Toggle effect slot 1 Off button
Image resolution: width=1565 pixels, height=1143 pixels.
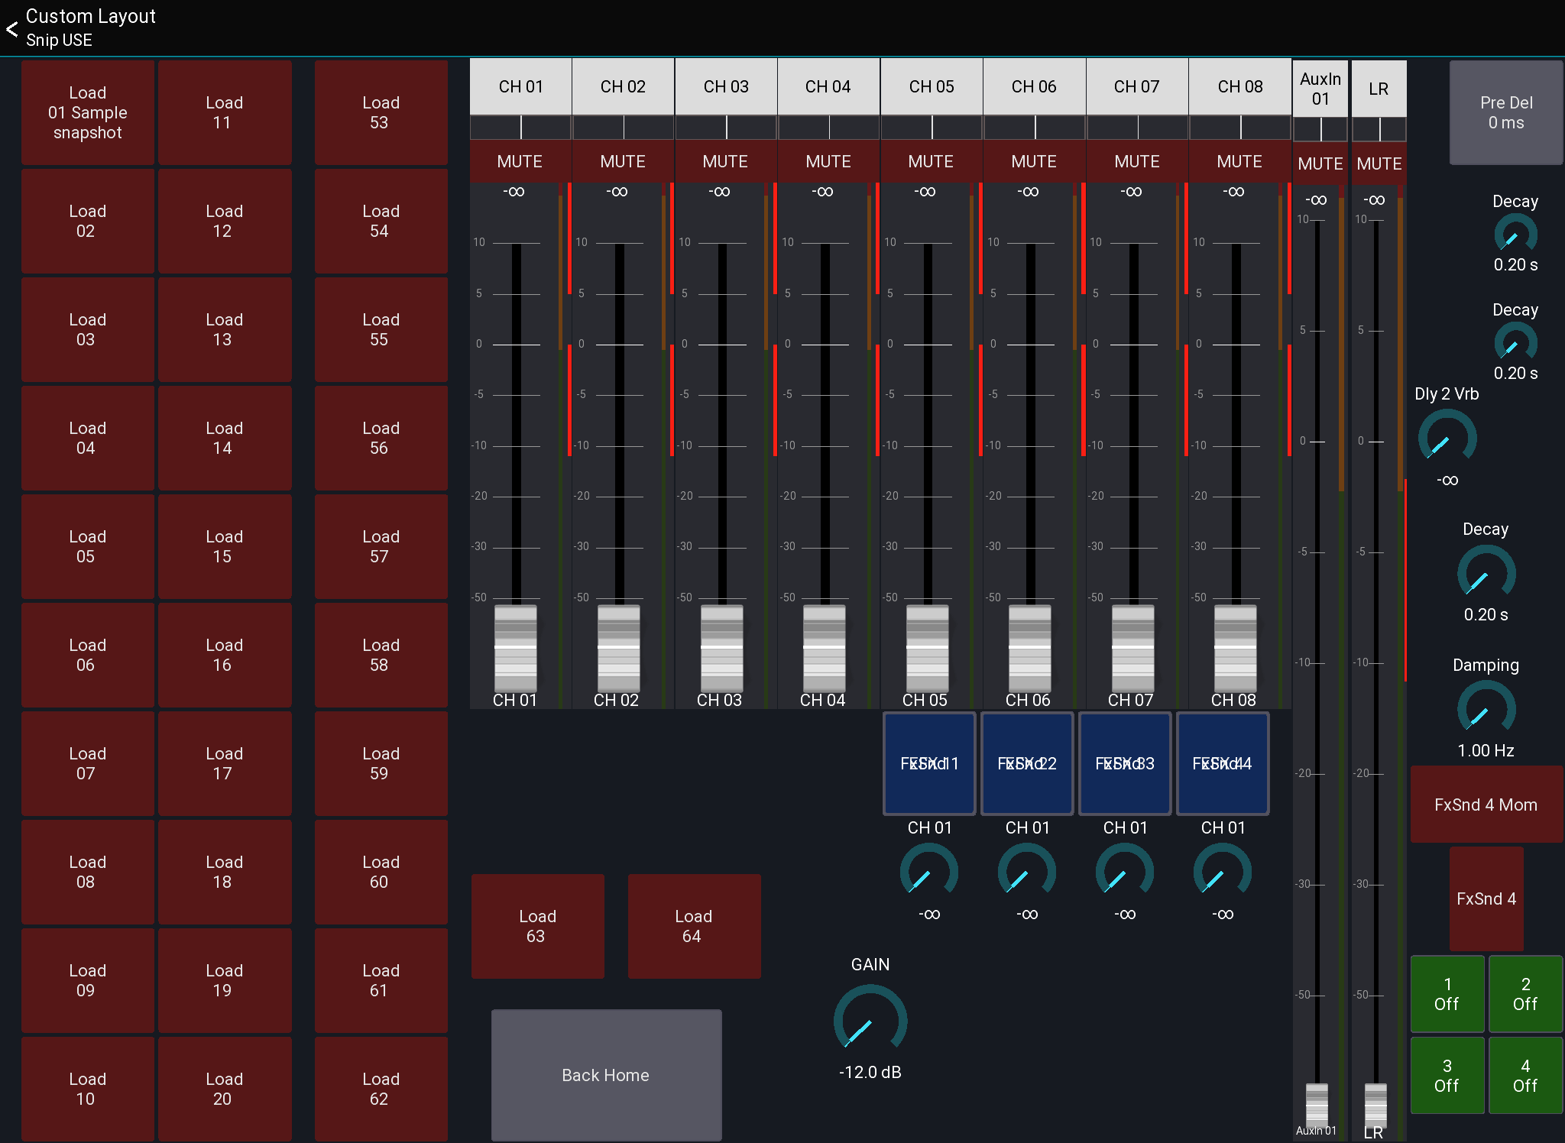1447,993
